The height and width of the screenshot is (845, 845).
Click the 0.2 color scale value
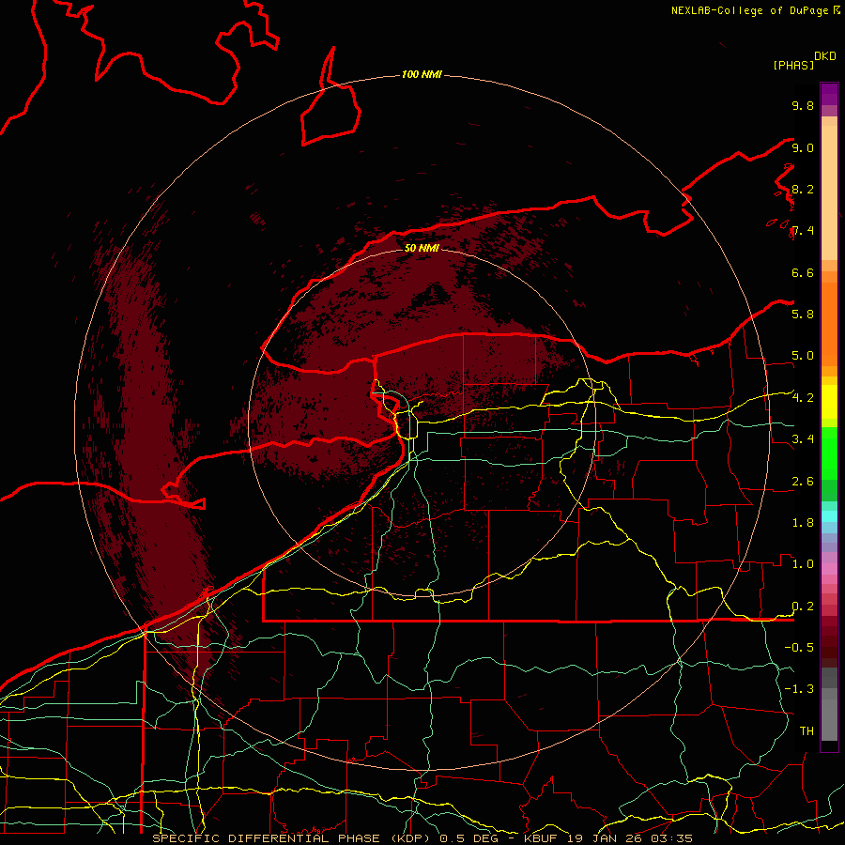(803, 607)
